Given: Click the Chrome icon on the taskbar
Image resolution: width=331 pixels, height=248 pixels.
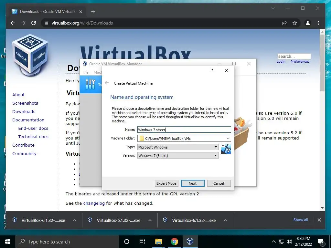Looking at the screenshot, I should (x=174, y=242).
